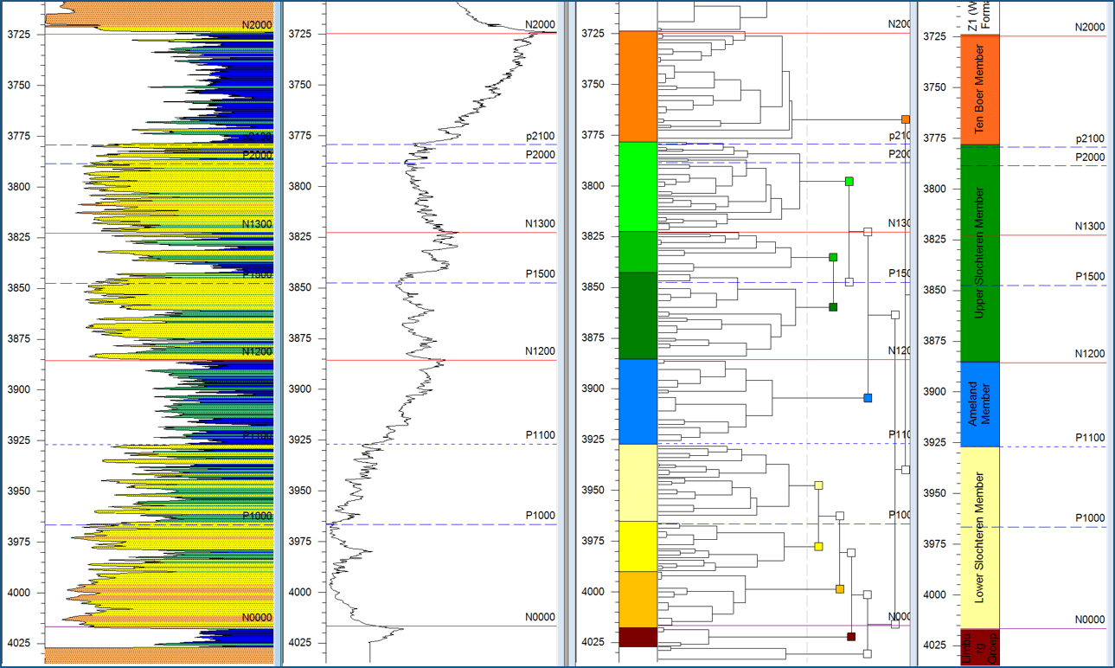This screenshot has height=668, width=1115.
Task: Click N0000 label in stratigraphy track
Action: tap(1090, 620)
